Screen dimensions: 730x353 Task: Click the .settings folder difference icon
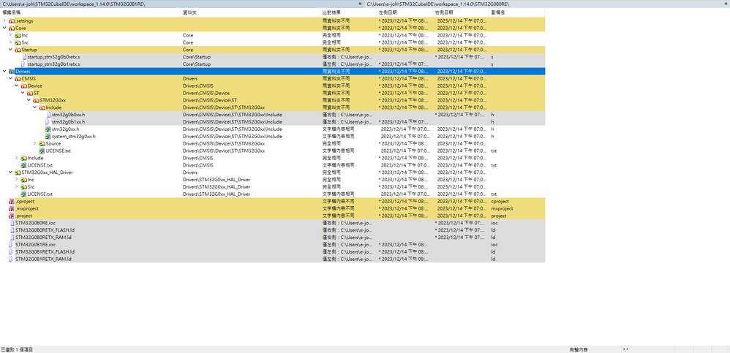[x=12, y=21]
